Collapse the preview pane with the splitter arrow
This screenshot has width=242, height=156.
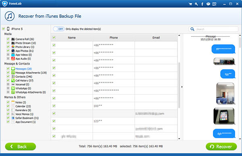coord(182,87)
